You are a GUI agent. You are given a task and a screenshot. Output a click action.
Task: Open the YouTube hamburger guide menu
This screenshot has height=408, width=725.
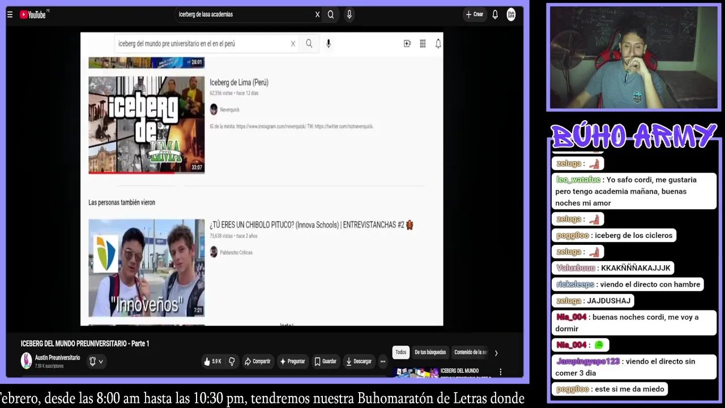[x=10, y=15]
